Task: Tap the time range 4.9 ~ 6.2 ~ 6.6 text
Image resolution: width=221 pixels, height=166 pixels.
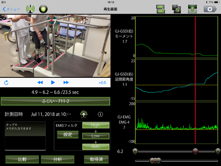Action: pyautogui.click(x=55, y=92)
